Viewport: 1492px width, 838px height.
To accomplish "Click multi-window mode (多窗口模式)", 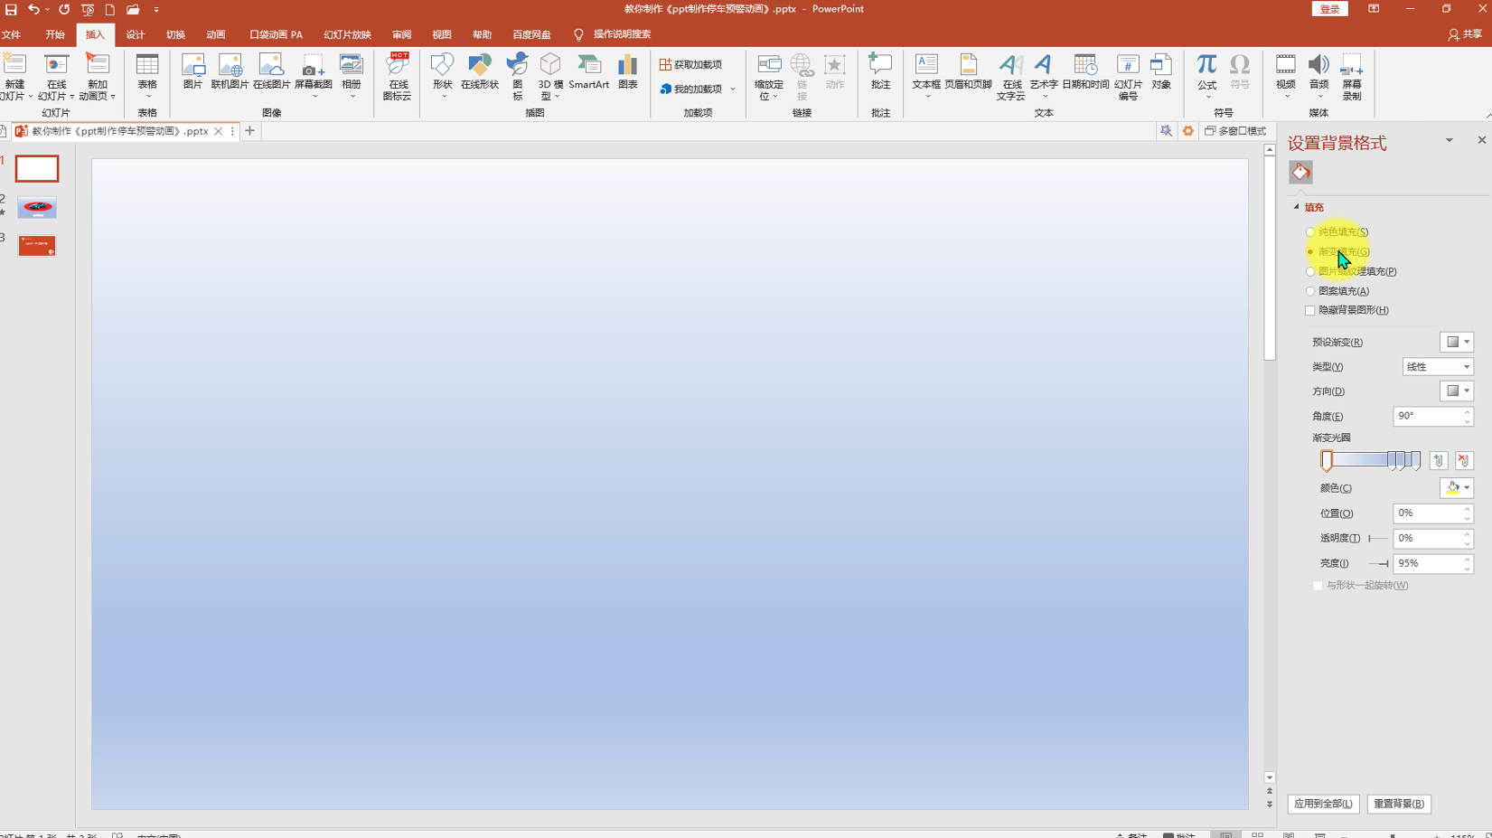I will coord(1235,131).
